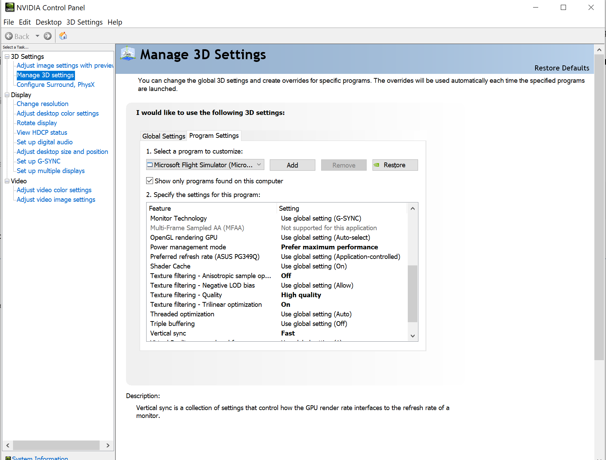Open the Back history dropdown arrow
Viewport: 606px width, 460px height.
(37, 36)
